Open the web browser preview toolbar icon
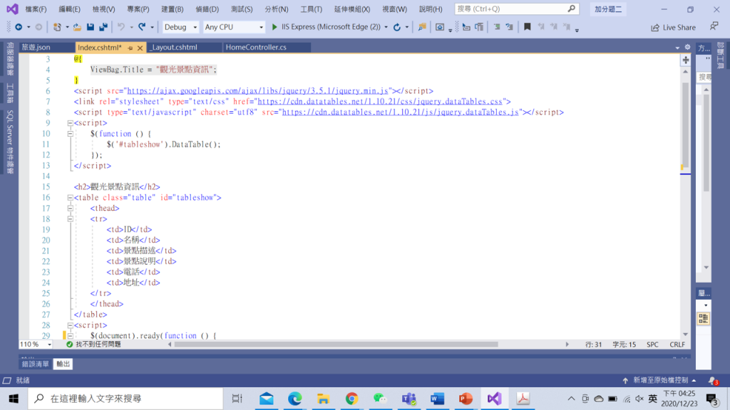 (439, 28)
